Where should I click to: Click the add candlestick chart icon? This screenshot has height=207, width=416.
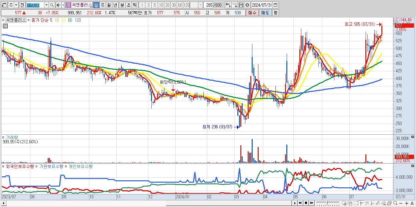point(228,5)
